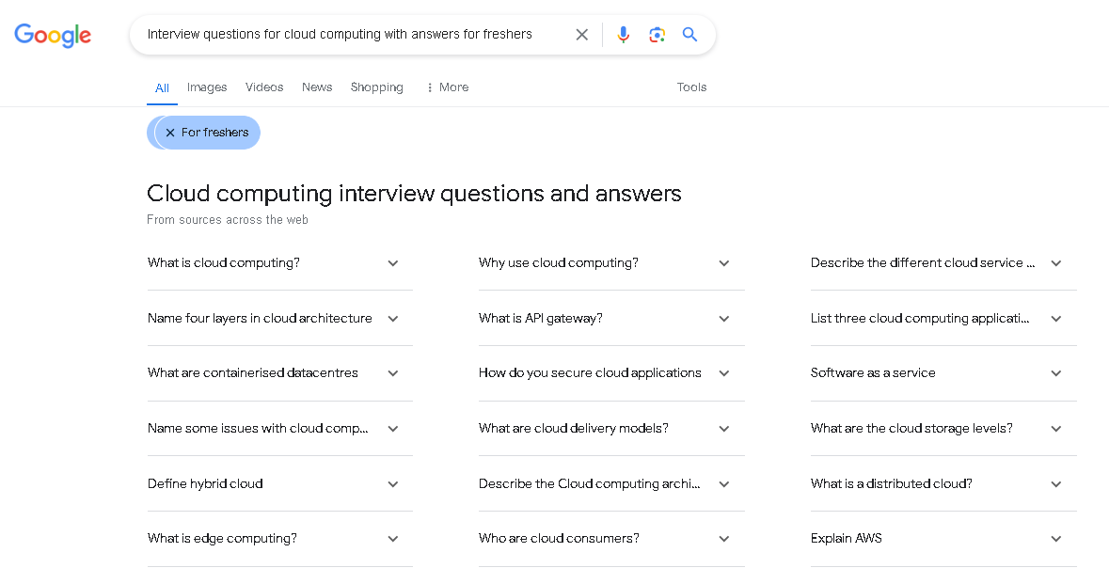Expand 'List three cloud computing applicati...' chevron
Image resolution: width=1109 pixels, height=568 pixels.
pyautogui.click(x=1056, y=318)
